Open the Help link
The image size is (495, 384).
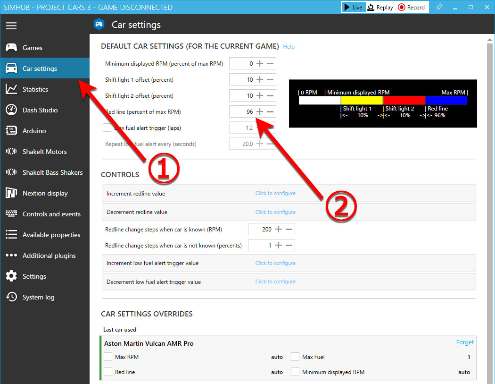click(x=289, y=47)
